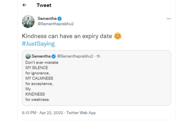Click the 'MY SILENCE' line in the quoted tweet
Viewport: 181px width, 121px height.
pos(37,67)
